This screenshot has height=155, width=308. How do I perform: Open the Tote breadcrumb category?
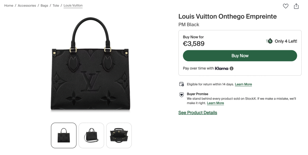(56, 5)
